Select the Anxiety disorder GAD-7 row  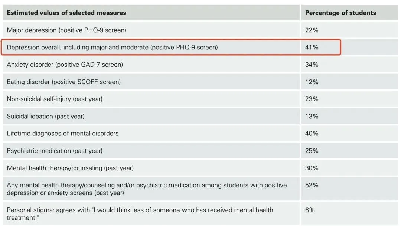pyautogui.click(x=65, y=65)
